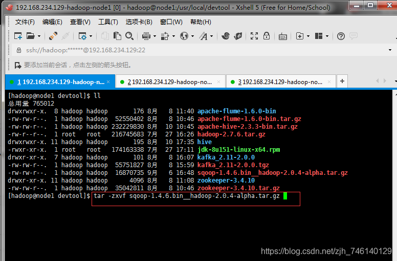Click the Find magnifier icon
The image size is (397, 261).
[x=129, y=36]
